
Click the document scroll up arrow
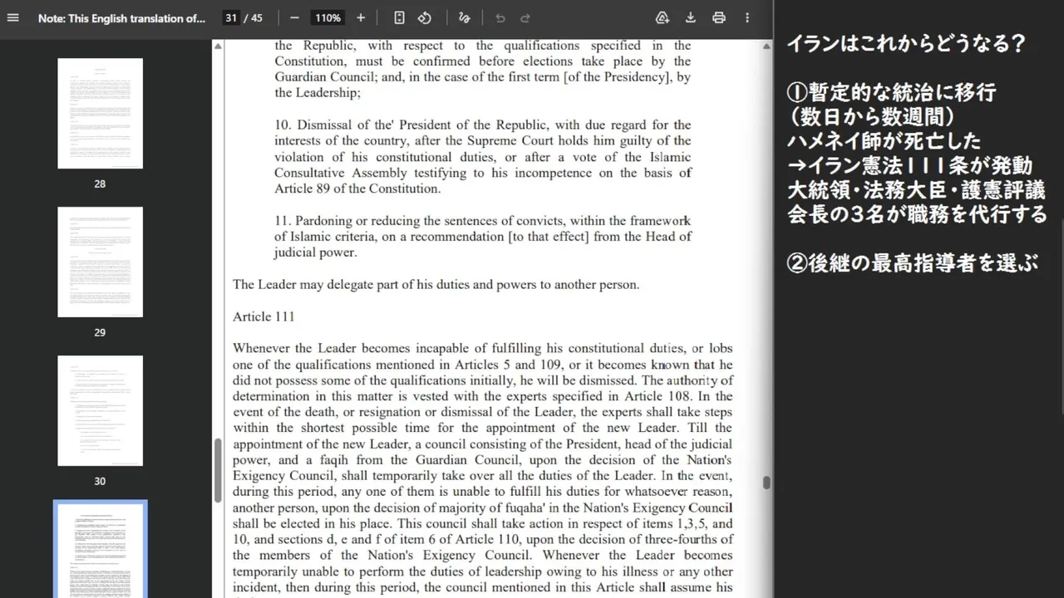[766, 47]
